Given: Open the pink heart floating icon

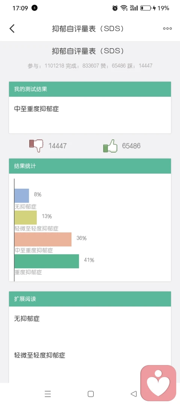Looking at the screenshot, I should point(158,383).
